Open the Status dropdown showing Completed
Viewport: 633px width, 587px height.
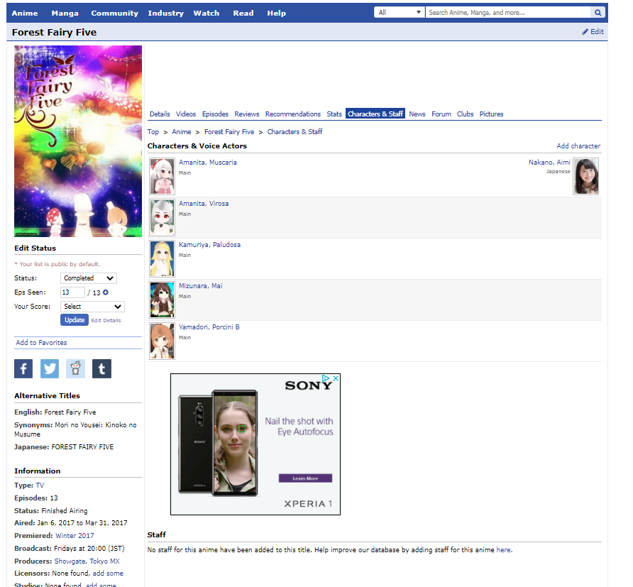89,278
